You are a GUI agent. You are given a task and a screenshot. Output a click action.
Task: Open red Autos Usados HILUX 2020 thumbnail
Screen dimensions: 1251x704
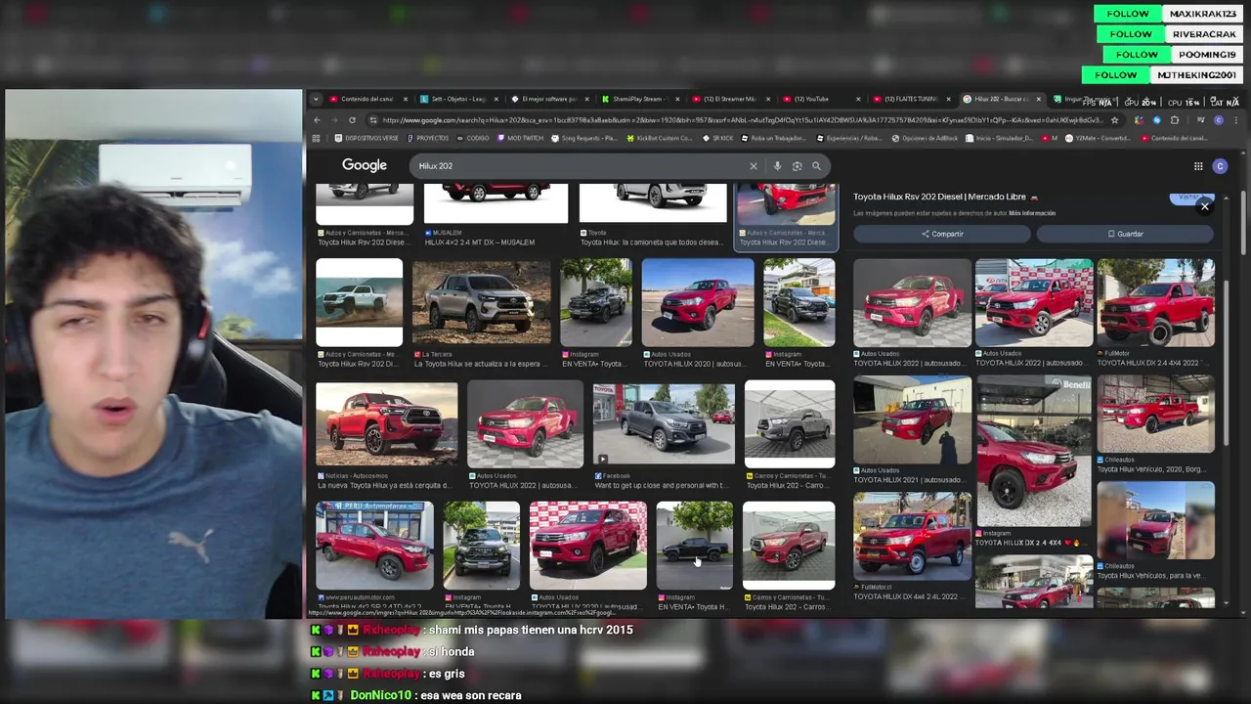[698, 303]
